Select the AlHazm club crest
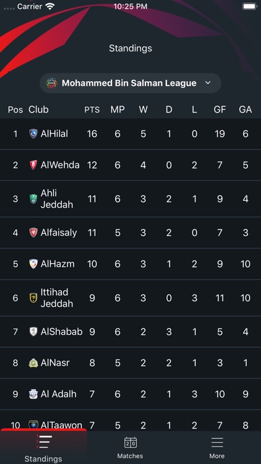The image size is (261, 464). click(33, 264)
